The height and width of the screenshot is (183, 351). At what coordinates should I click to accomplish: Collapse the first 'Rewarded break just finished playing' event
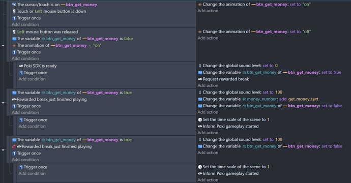[x=3, y=103]
